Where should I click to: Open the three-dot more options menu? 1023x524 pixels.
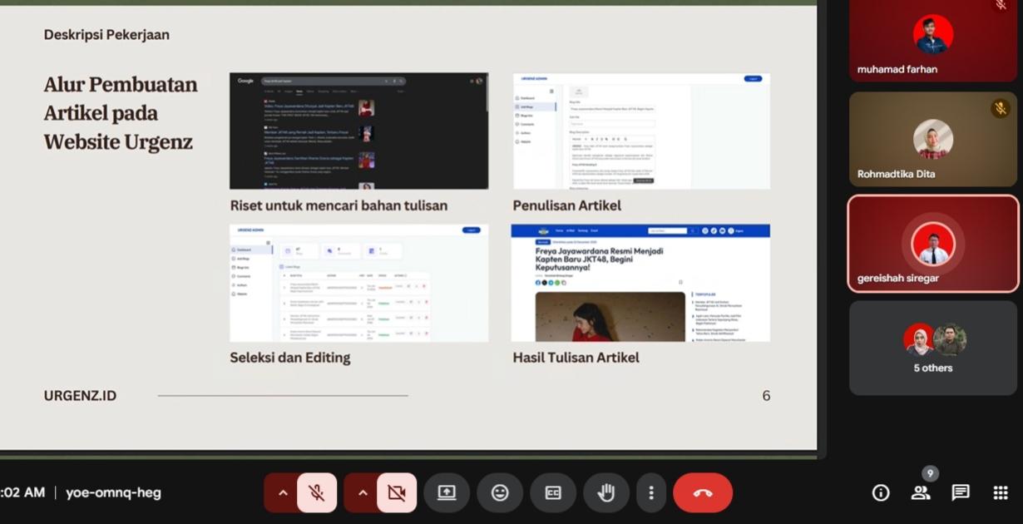click(651, 492)
